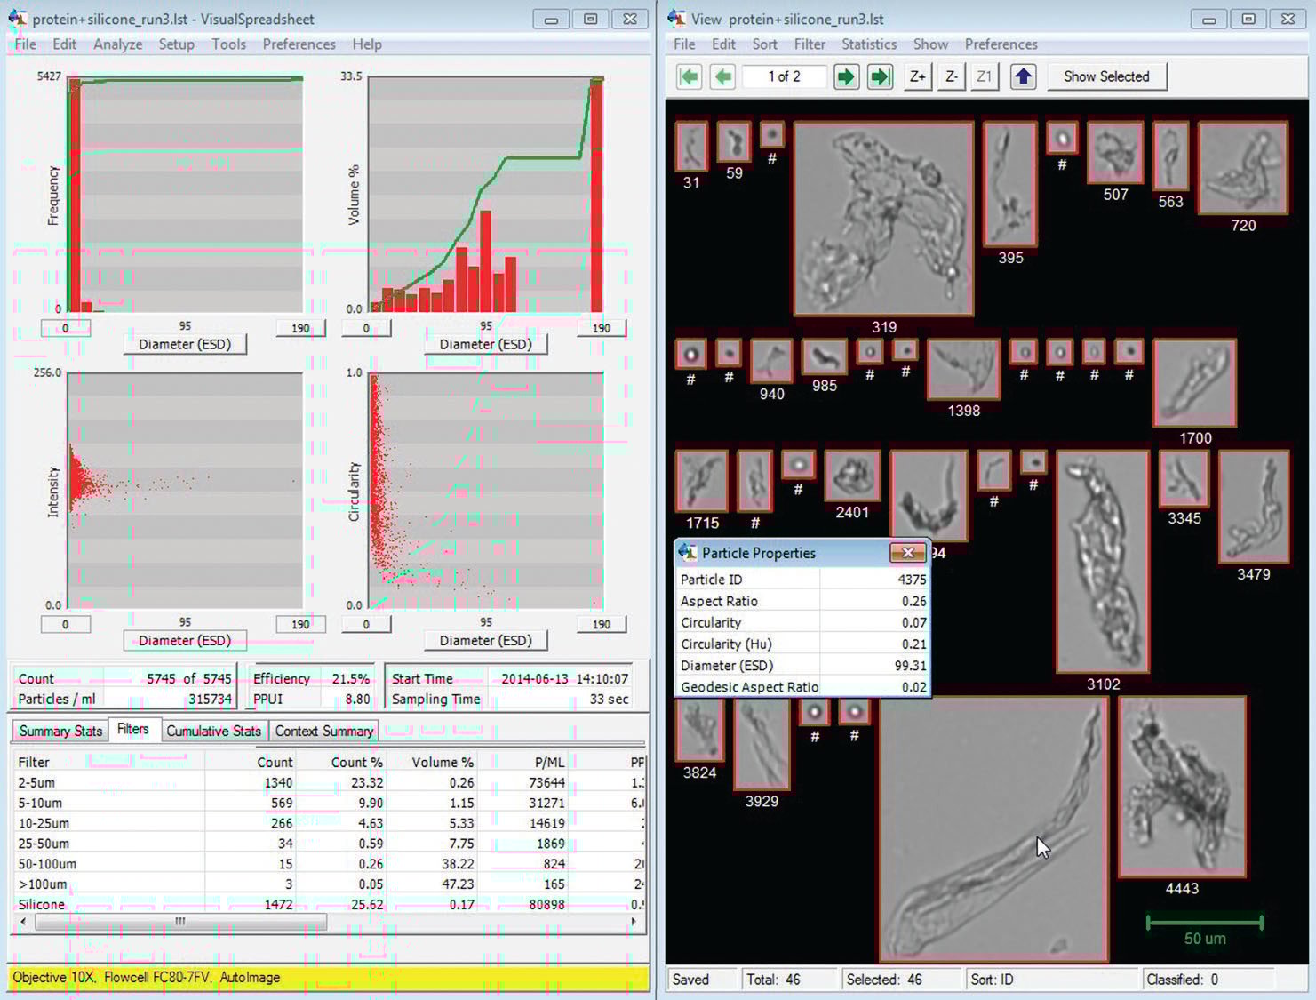Open the Analyze menu

pos(117,44)
